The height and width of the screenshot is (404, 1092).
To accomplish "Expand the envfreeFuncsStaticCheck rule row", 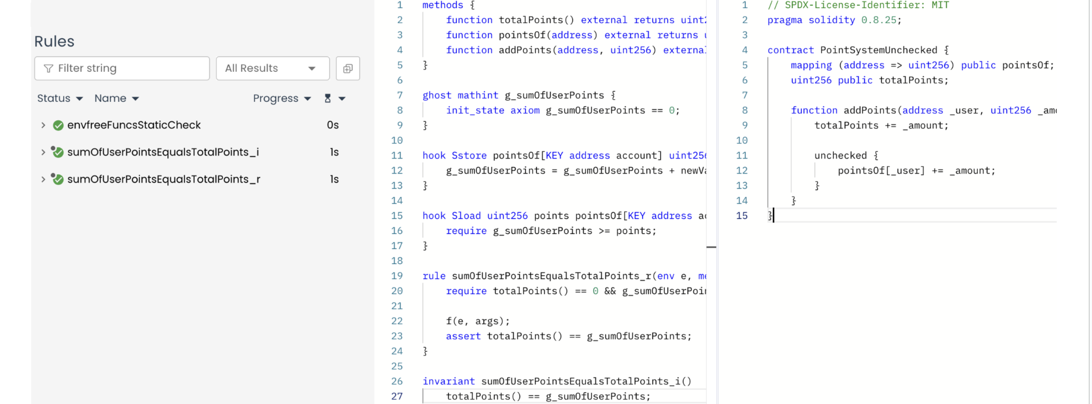I will click(x=43, y=125).
